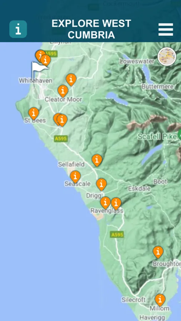This screenshot has width=181, height=321.
Task: Tap the left info pin at Ravenglass
Action: click(x=105, y=203)
